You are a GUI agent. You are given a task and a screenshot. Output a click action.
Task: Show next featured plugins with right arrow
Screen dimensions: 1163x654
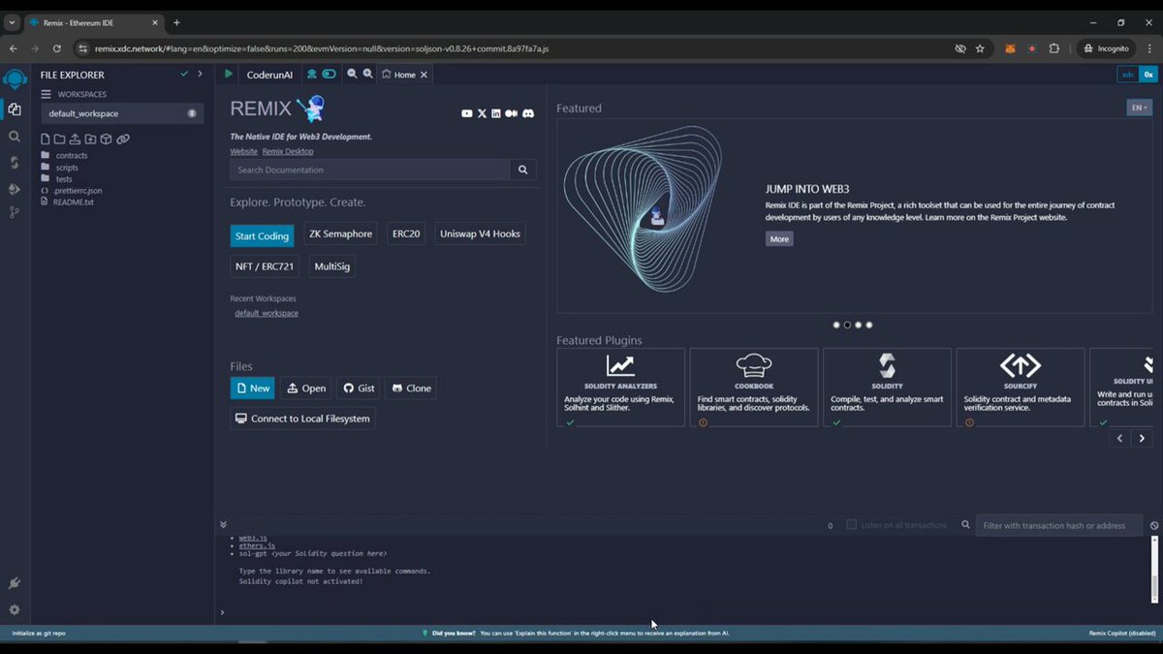1142,439
